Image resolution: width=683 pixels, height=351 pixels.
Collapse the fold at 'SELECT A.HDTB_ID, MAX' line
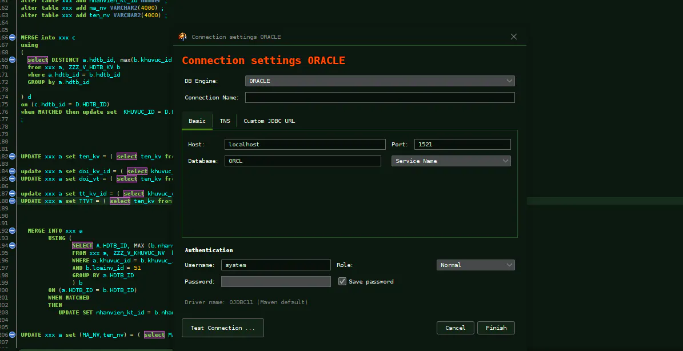click(x=12, y=246)
